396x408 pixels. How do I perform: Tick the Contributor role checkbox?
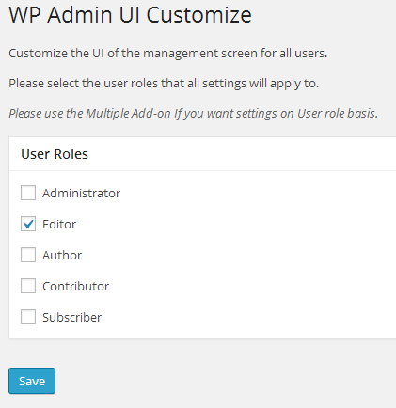(x=28, y=286)
